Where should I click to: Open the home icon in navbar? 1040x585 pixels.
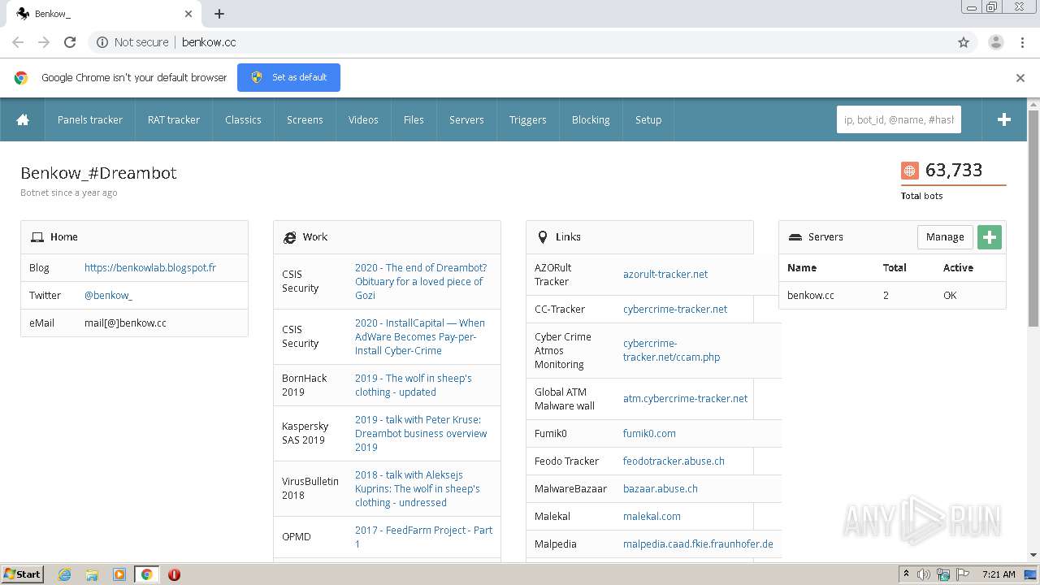tap(23, 119)
